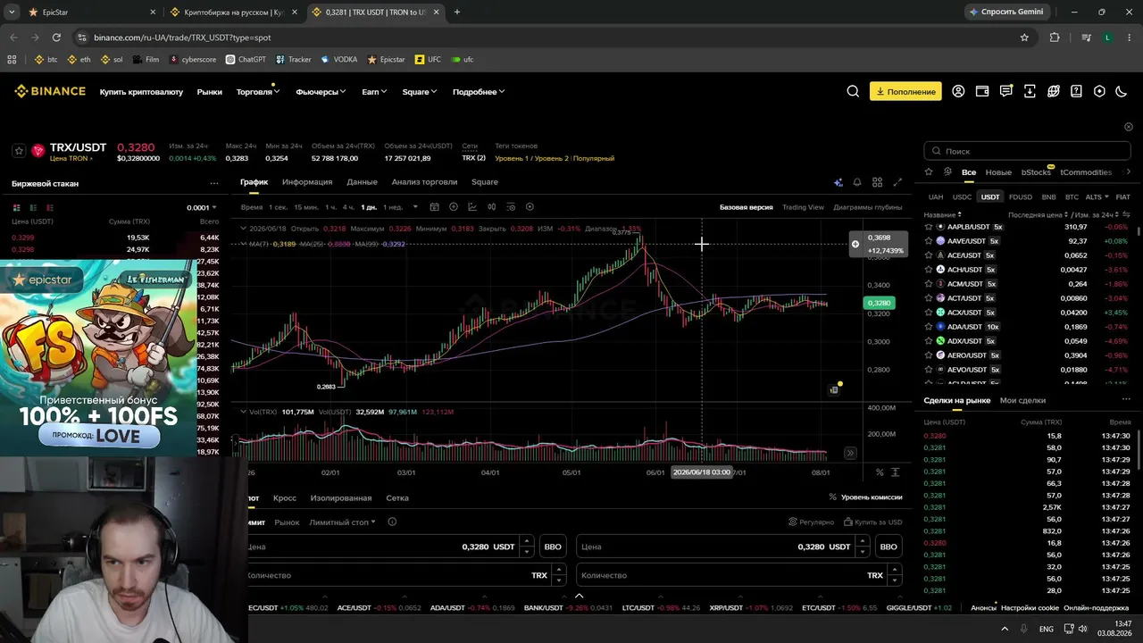Image resolution: width=1143 pixels, height=643 pixels.
Task: Switch to the Данные tab
Action: (x=362, y=182)
